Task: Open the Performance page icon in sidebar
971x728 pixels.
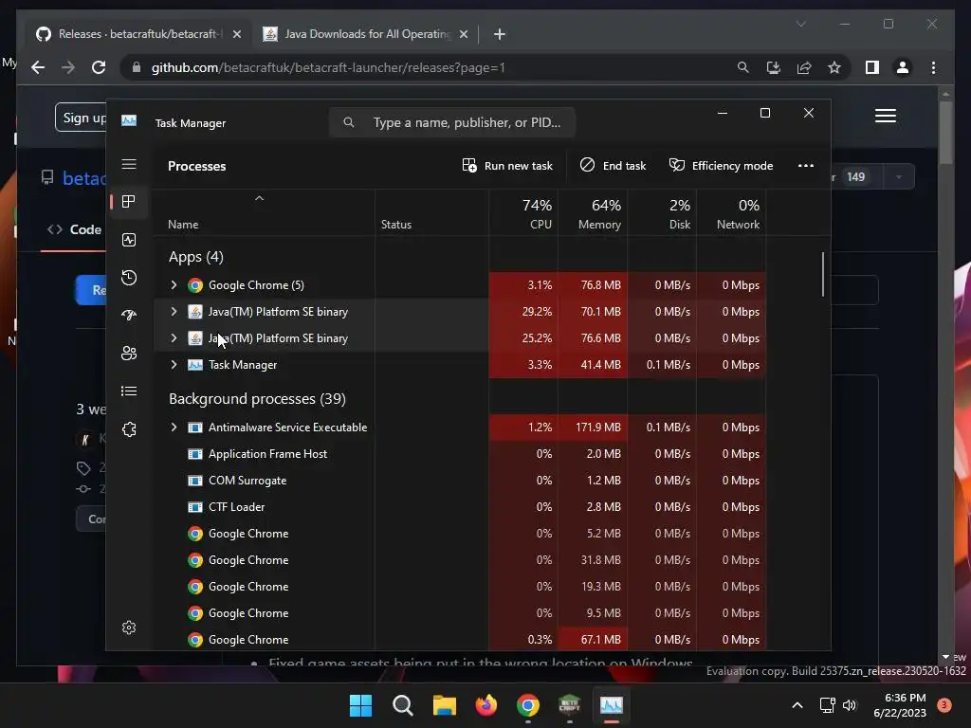Action: point(129,240)
